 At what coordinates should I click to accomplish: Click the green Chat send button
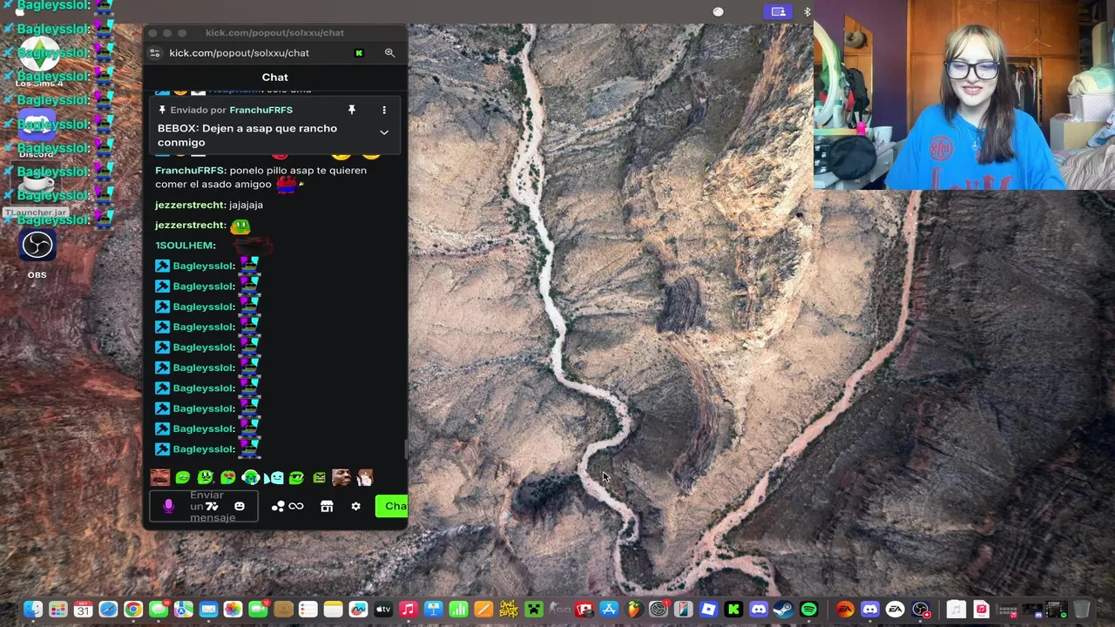pos(391,506)
